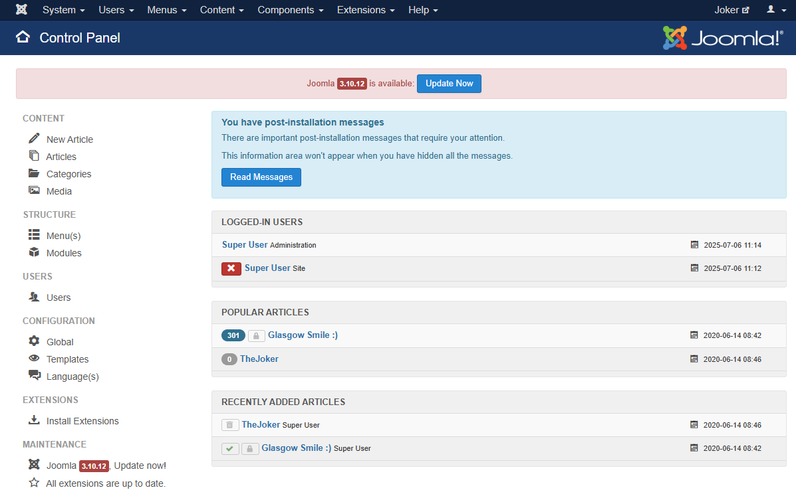
Task: Click the gear icon for Global configuration
Action: pyautogui.click(x=34, y=341)
